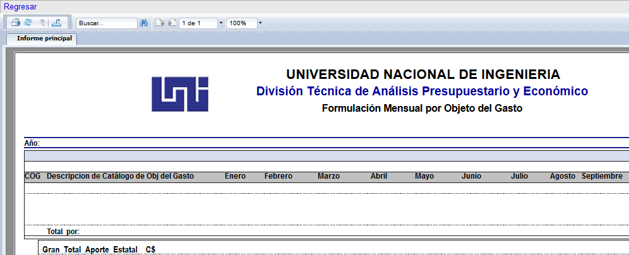Viewport: 629px width, 255px height.
Task: Click the Septiembre column header
Action: (602, 176)
